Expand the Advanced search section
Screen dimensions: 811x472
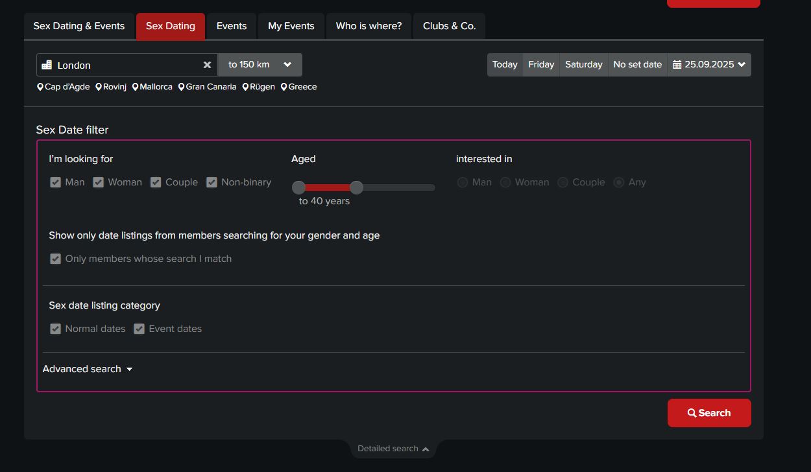(88, 369)
